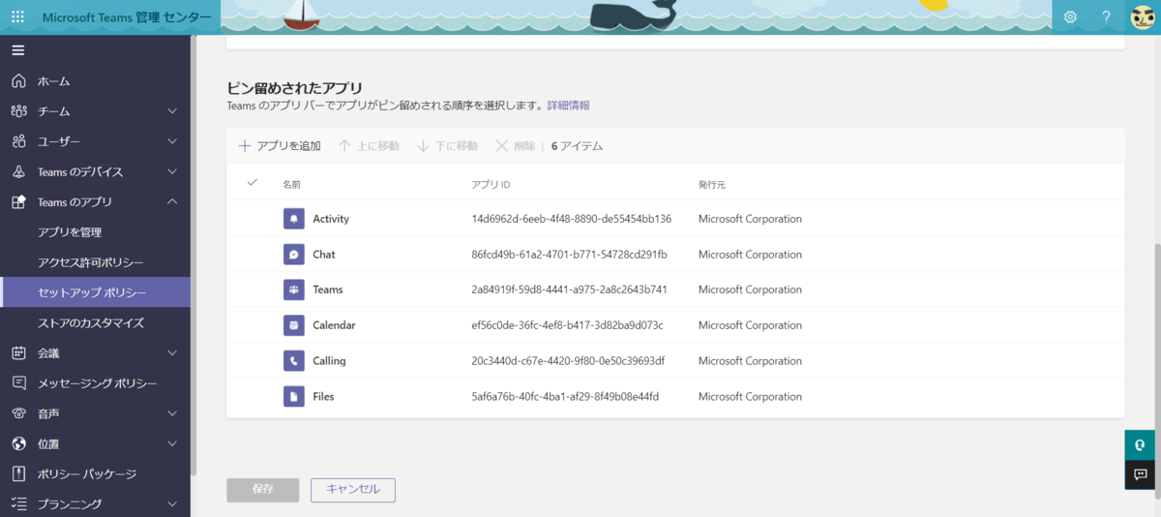Select the Chat app name
1161x517 pixels.
[x=324, y=255]
